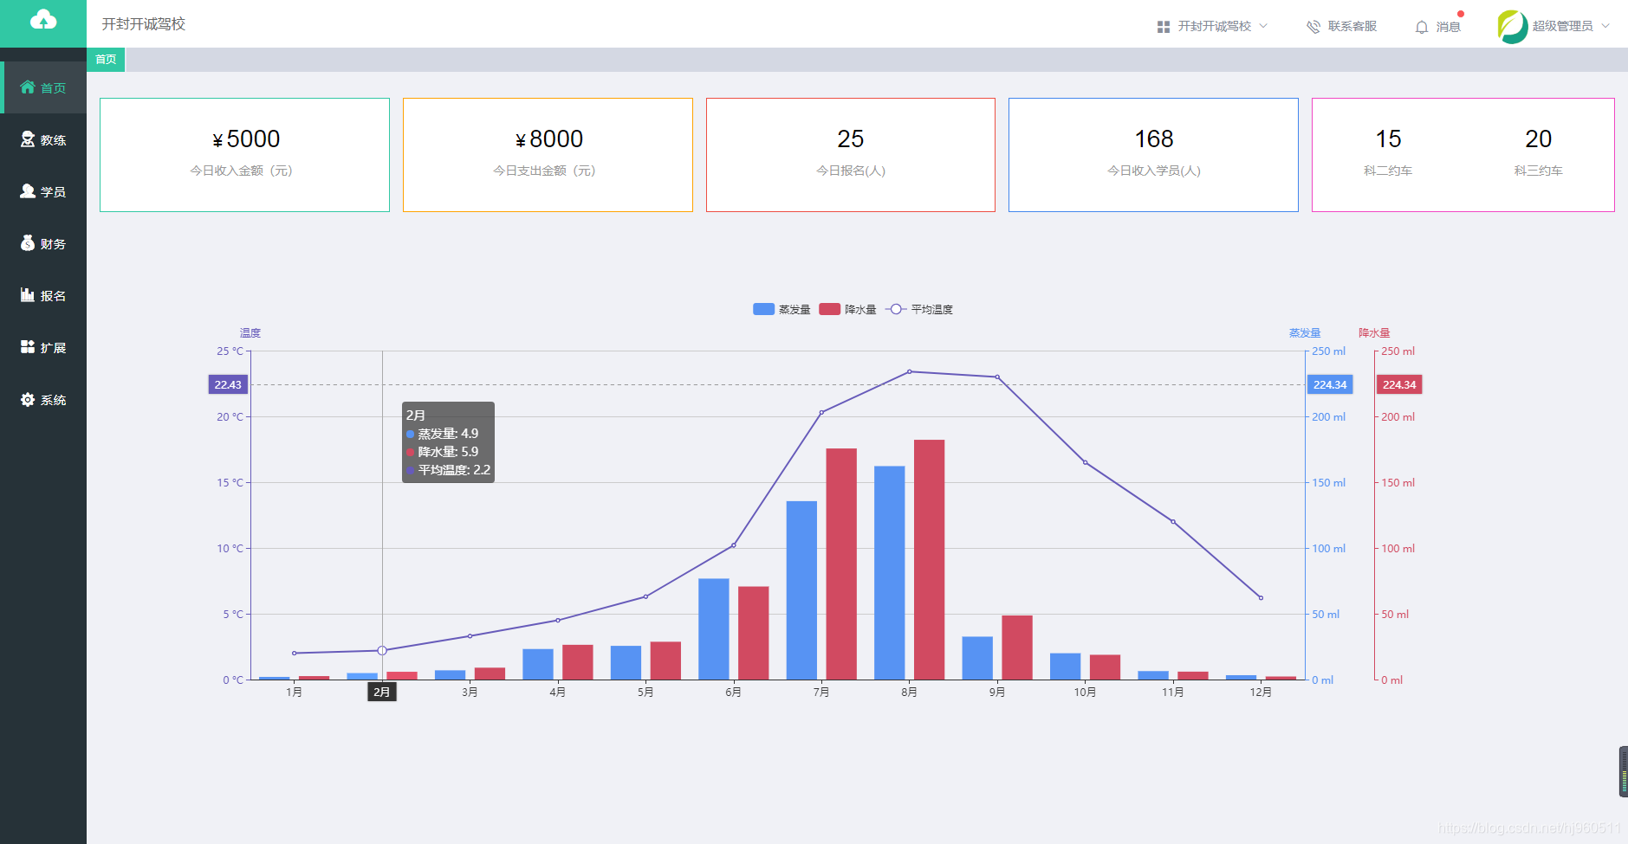The image size is (1628, 844).
Task: Click the blue 224.34 evaporation axis label
Action: coord(1330,384)
